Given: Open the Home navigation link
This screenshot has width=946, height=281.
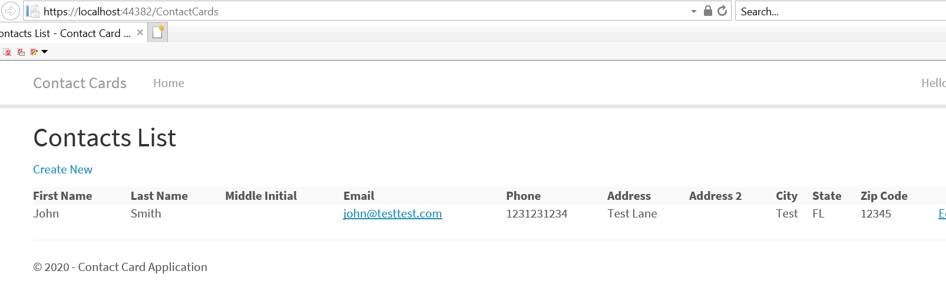Looking at the screenshot, I should pyautogui.click(x=169, y=83).
